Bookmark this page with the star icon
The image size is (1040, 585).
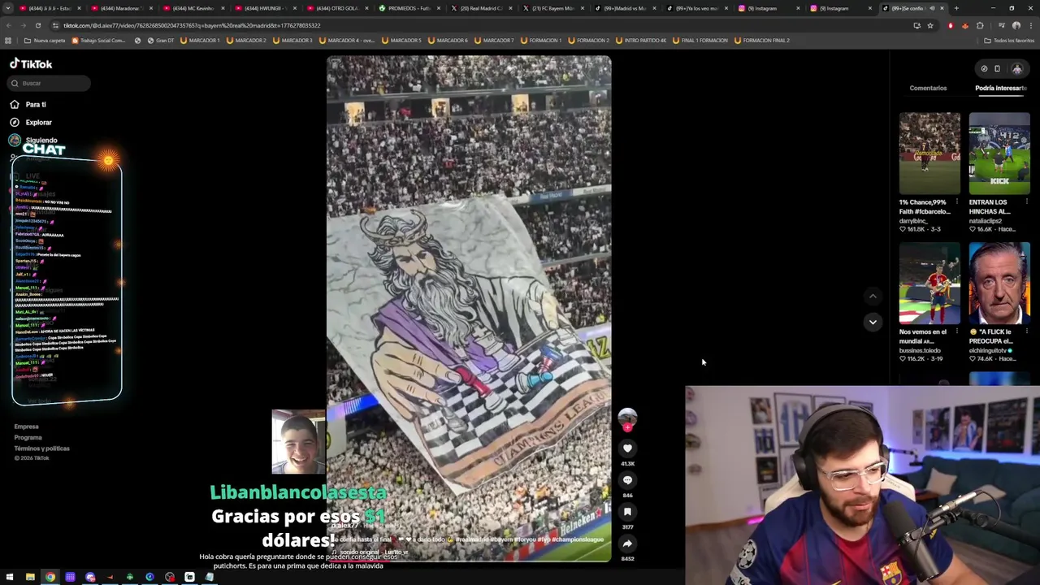(x=930, y=25)
